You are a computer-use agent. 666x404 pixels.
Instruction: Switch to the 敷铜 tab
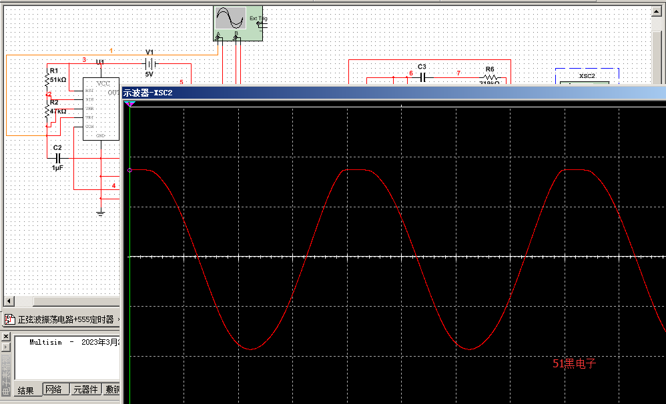pyautogui.click(x=111, y=389)
